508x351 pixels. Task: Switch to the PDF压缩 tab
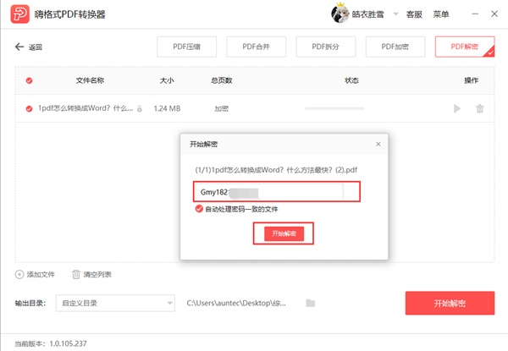pos(185,47)
